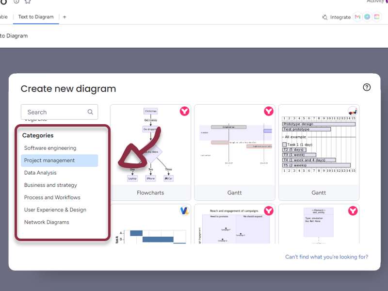Click the Mermaid badge on Flowcharts card
Viewport: 388px width, 291px height.
(184, 112)
